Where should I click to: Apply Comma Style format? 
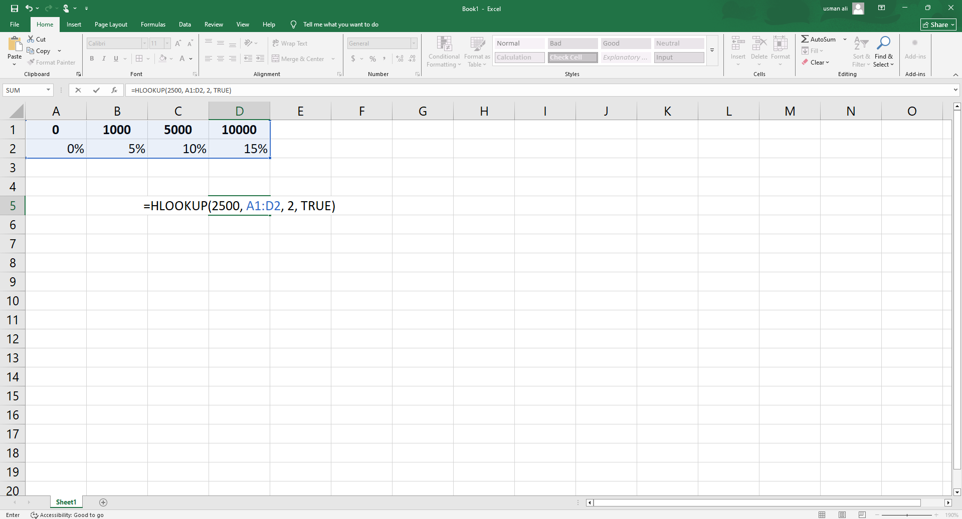pos(384,59)
